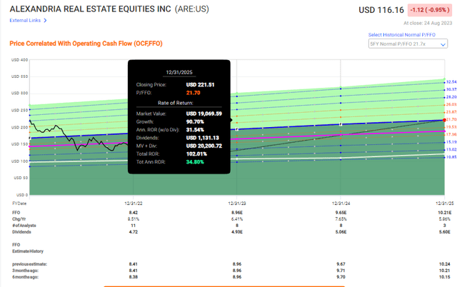Image resolution: width=457 pixels, height=287 pixels.
Task: Click the 5.60E dividends estimate value
Action: (444, 232)
